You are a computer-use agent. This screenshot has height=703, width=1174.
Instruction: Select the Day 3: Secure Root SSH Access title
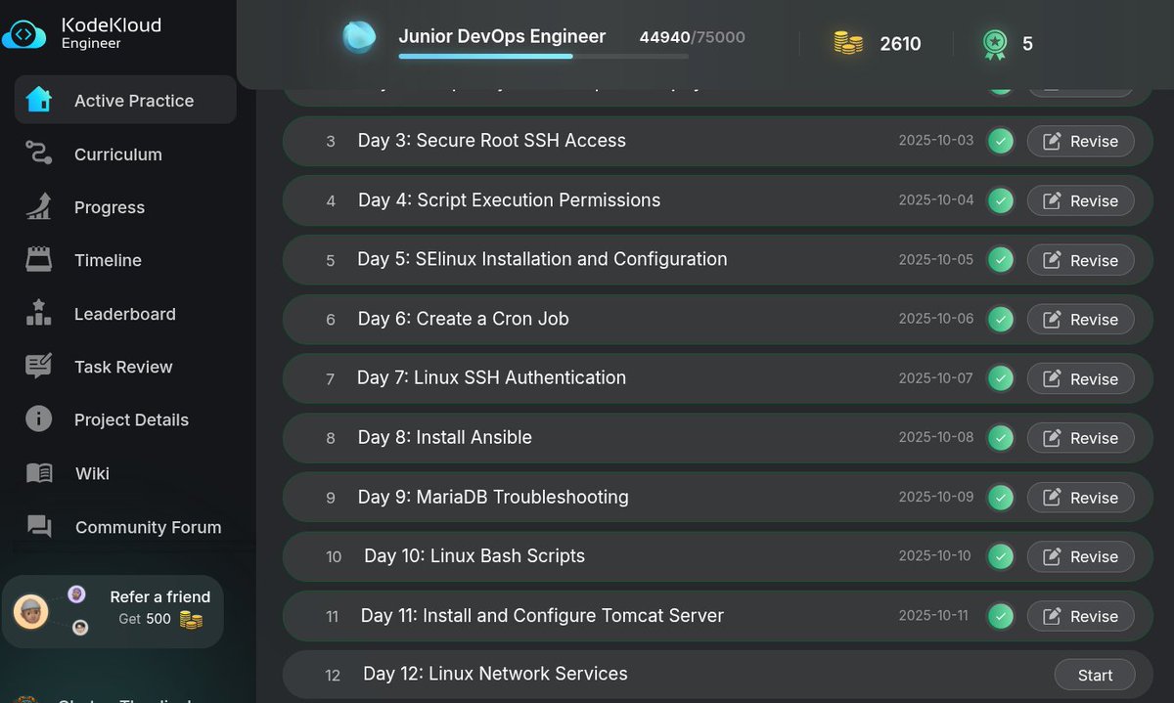492,141
